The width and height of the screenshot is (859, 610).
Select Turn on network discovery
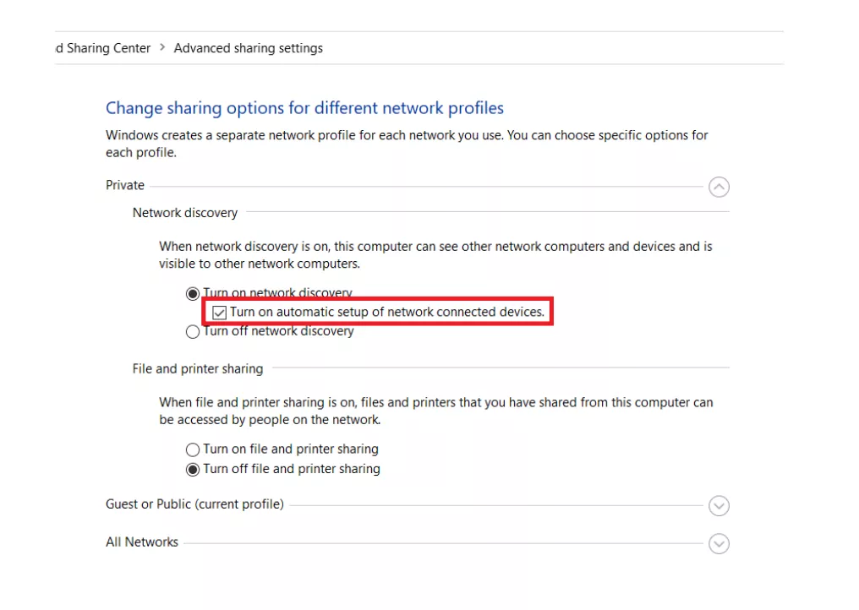[192, 294]
